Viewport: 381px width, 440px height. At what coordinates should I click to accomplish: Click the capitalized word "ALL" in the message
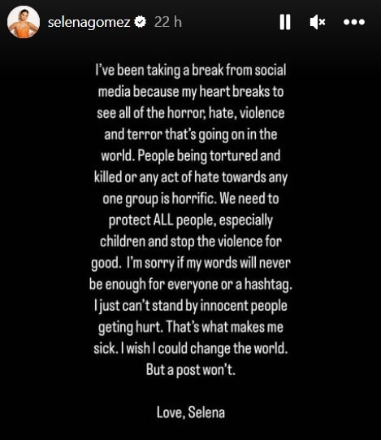click(163, 220)
